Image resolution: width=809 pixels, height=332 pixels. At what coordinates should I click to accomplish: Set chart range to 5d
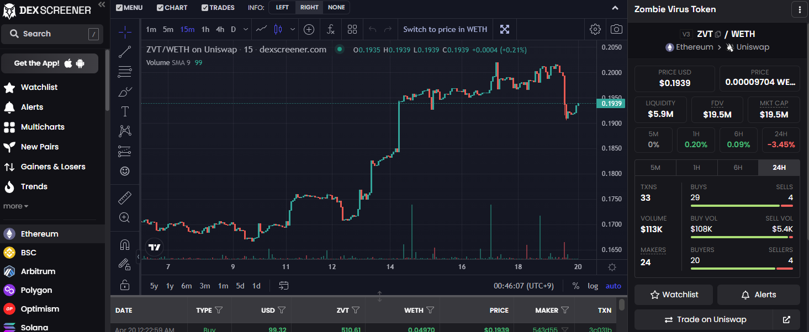click(x=240, y=286)
